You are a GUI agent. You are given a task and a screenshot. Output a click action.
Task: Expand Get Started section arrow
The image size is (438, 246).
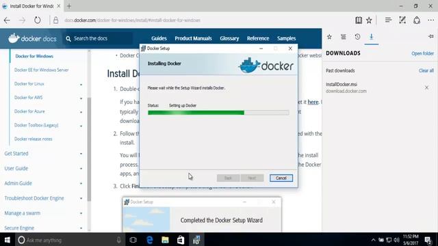(81, 154)
